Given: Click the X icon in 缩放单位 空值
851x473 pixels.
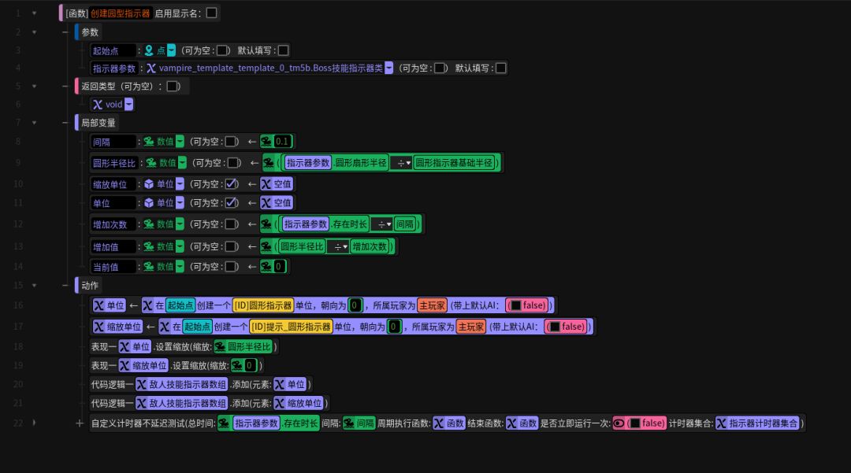Looking at the screenshot, I should (266, 184).
